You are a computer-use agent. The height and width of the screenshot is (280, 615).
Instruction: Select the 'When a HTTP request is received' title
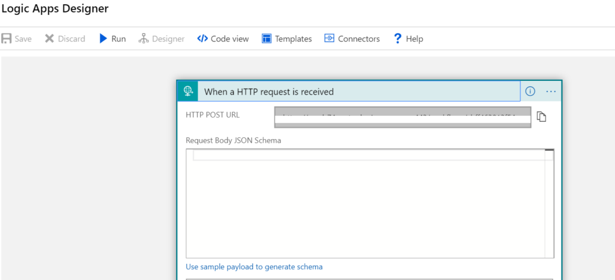pyautogui.click(x=268, y=92)
